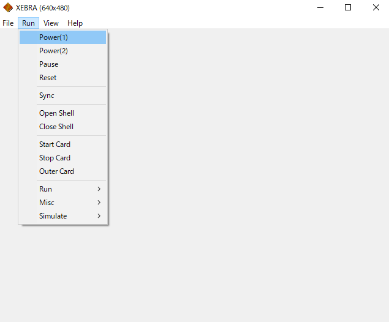
Task: Select Close Shell menu entry
Action: [56, 127]
